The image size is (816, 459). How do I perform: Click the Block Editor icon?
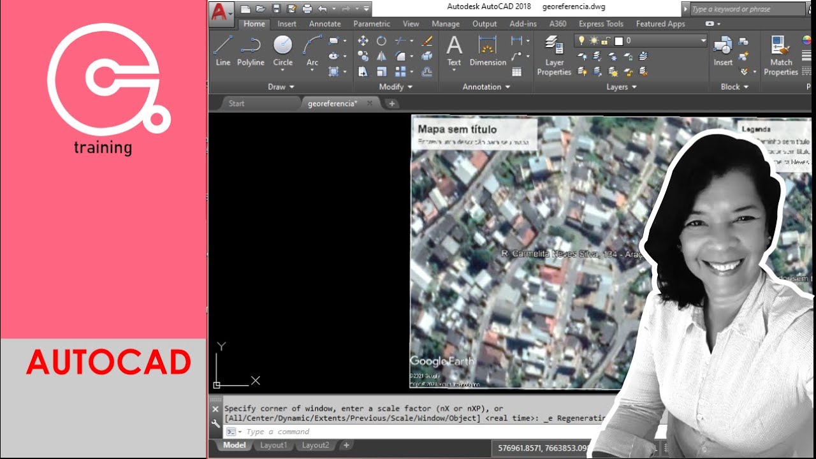tap(743, 56)
